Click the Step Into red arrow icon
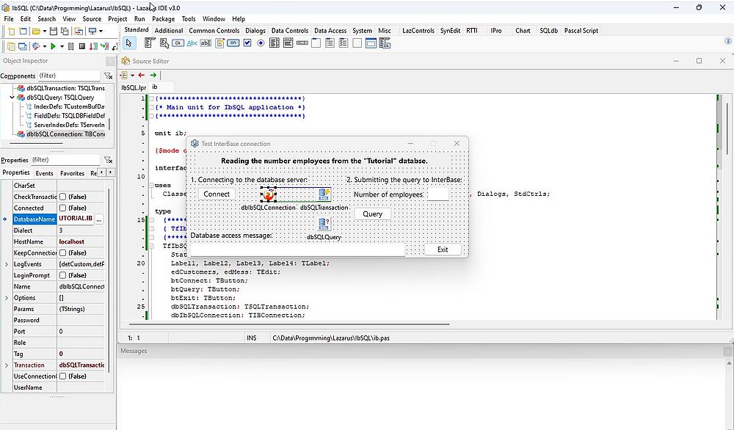 coord(93,46)
